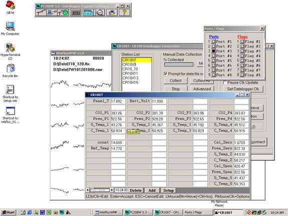Viewport: 288px width, 216px height.
Task: Click the Panel_T value 17.892
Action: click(x=118, y=101)
